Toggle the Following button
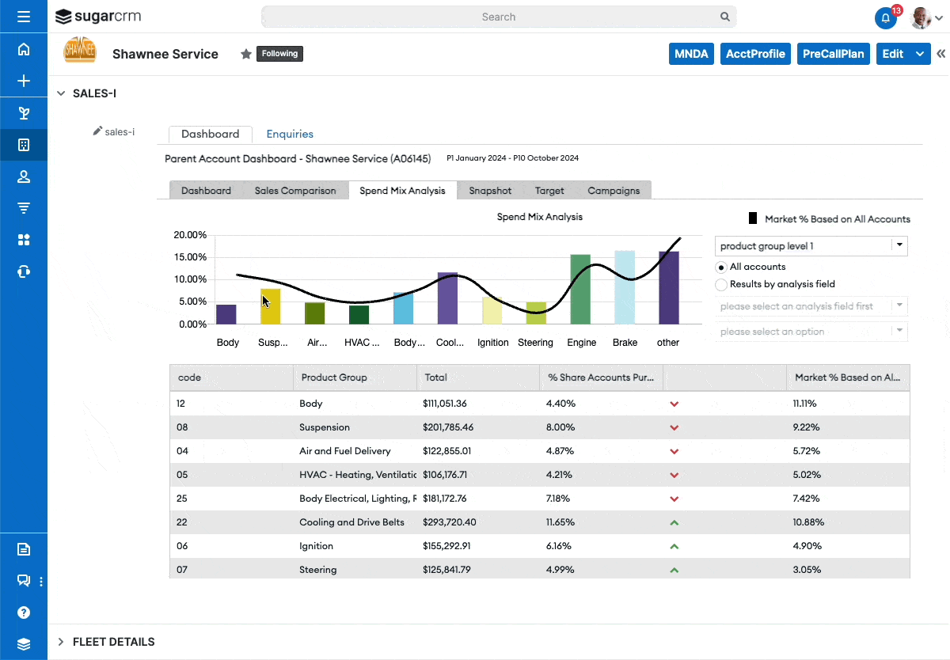The width and height of the screenshot is (950, 660). tap(279, 54)
